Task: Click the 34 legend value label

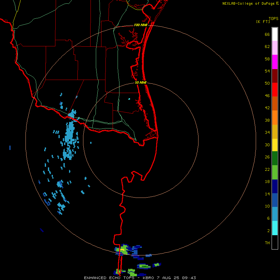Action: click(x=267, y=133)
